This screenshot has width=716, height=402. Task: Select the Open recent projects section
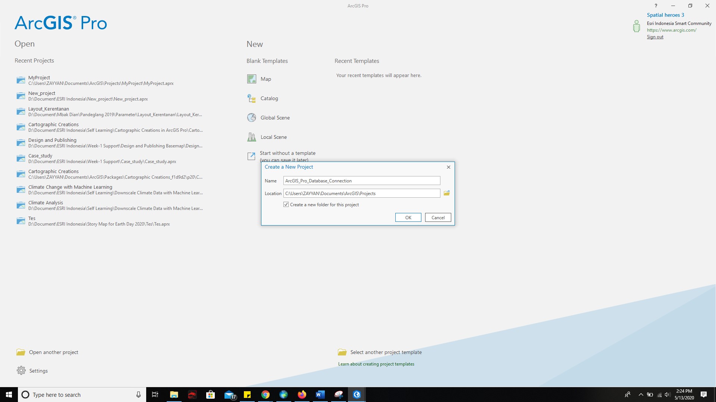34,60
